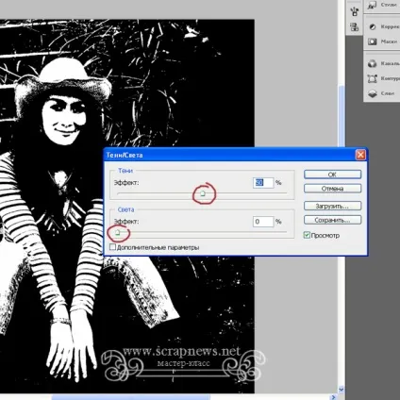Enable Дополнительные параметры checkbox
The width and height of the screenshot is (400, 400).
[112, 247]
